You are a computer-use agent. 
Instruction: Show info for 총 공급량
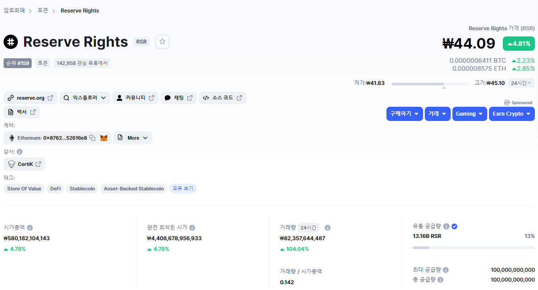440,280
